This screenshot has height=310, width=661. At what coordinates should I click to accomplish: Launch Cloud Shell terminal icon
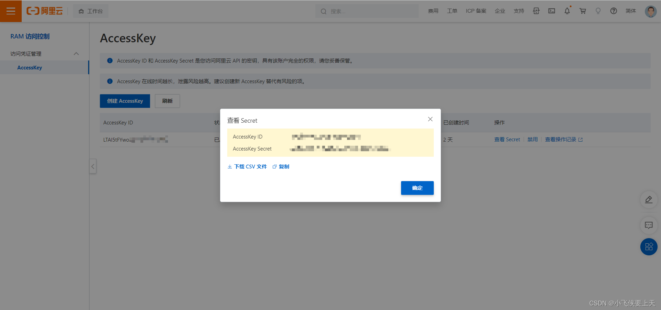coord(552,11)
